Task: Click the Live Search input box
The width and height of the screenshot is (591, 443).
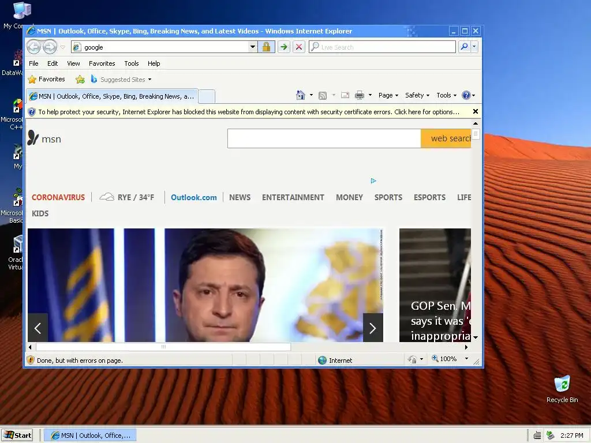Action: tap(382, 47)
